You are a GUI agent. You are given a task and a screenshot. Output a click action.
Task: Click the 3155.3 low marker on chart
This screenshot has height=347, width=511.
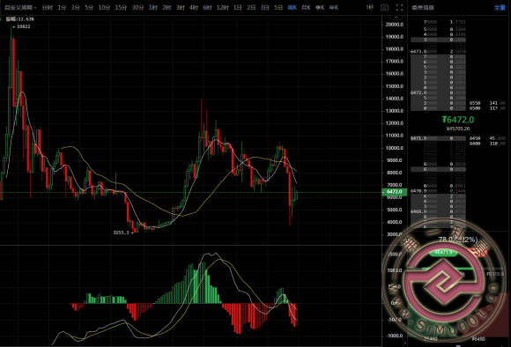pos(122,233)
